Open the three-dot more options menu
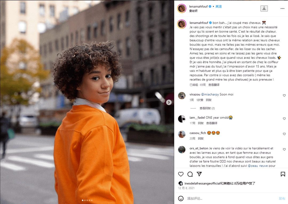The height and width of the screenshot is (204, 288). (282, 9)
